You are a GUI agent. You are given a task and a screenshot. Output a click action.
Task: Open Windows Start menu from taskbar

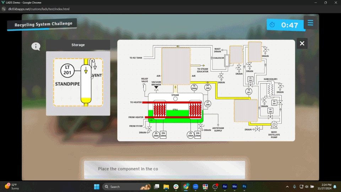coord(97,187)
